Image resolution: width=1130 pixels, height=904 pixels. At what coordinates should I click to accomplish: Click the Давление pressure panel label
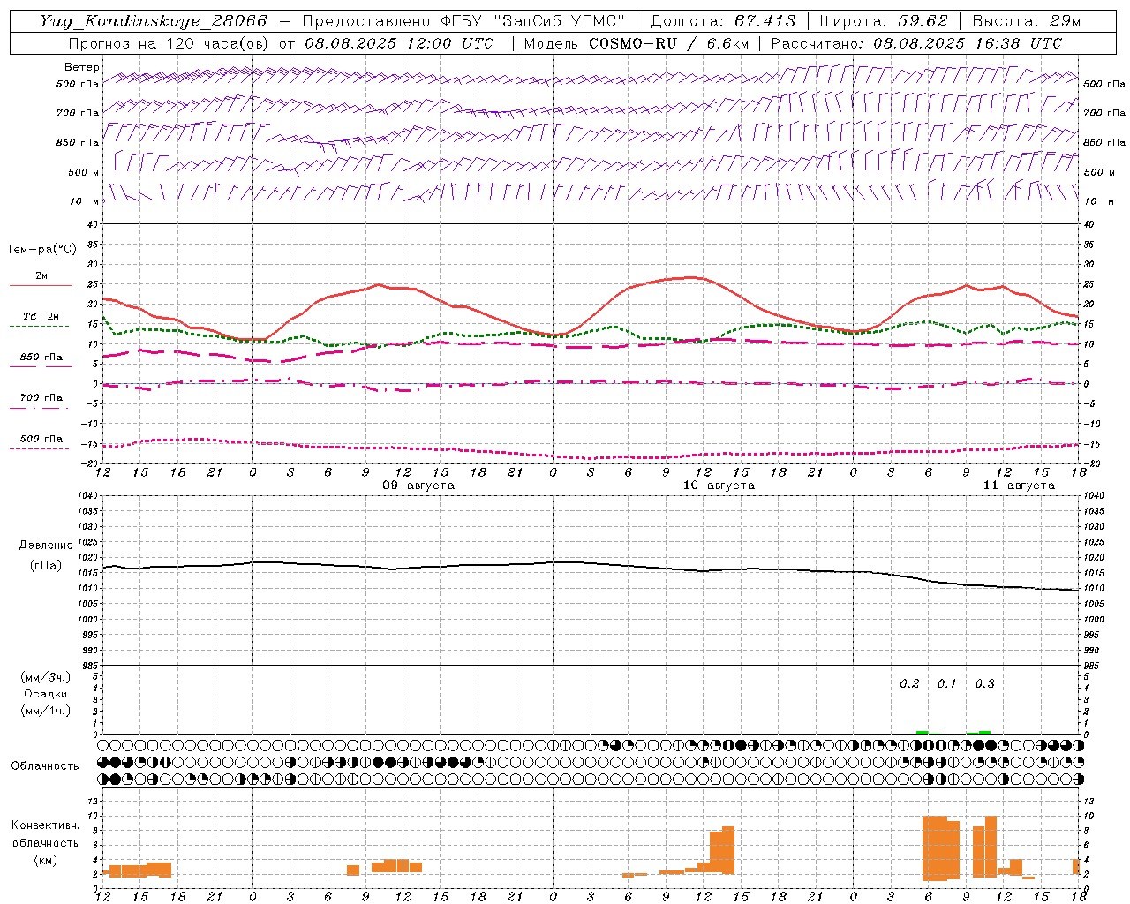[x=46, y=546]
